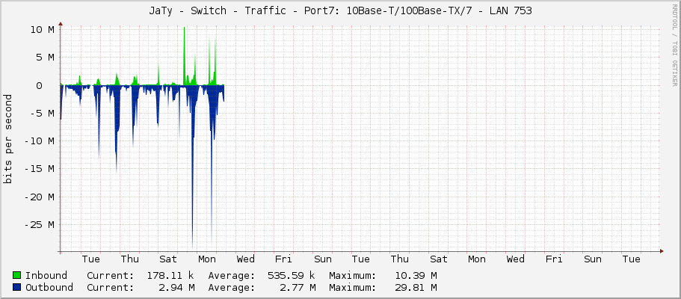Screen dimensions: 681x299
Task: Click Outbound average value '2.77 M'
Action: 297,287
